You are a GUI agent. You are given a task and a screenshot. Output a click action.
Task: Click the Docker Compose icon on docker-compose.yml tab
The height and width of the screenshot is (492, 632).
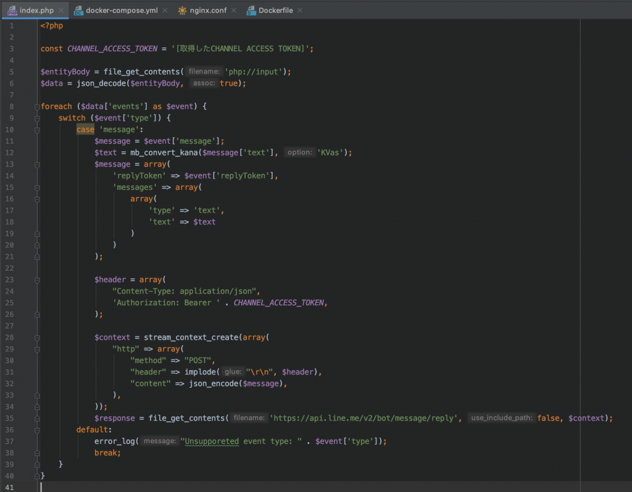(78, 10)
